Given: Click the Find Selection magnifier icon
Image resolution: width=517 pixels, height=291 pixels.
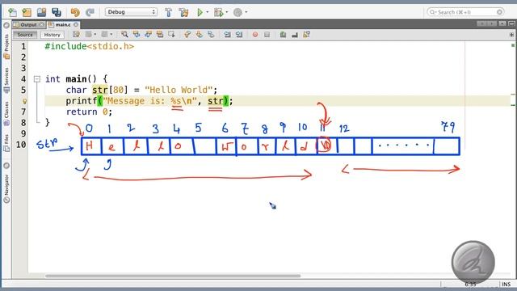Looking at the screenshot, I should [124, 34].
